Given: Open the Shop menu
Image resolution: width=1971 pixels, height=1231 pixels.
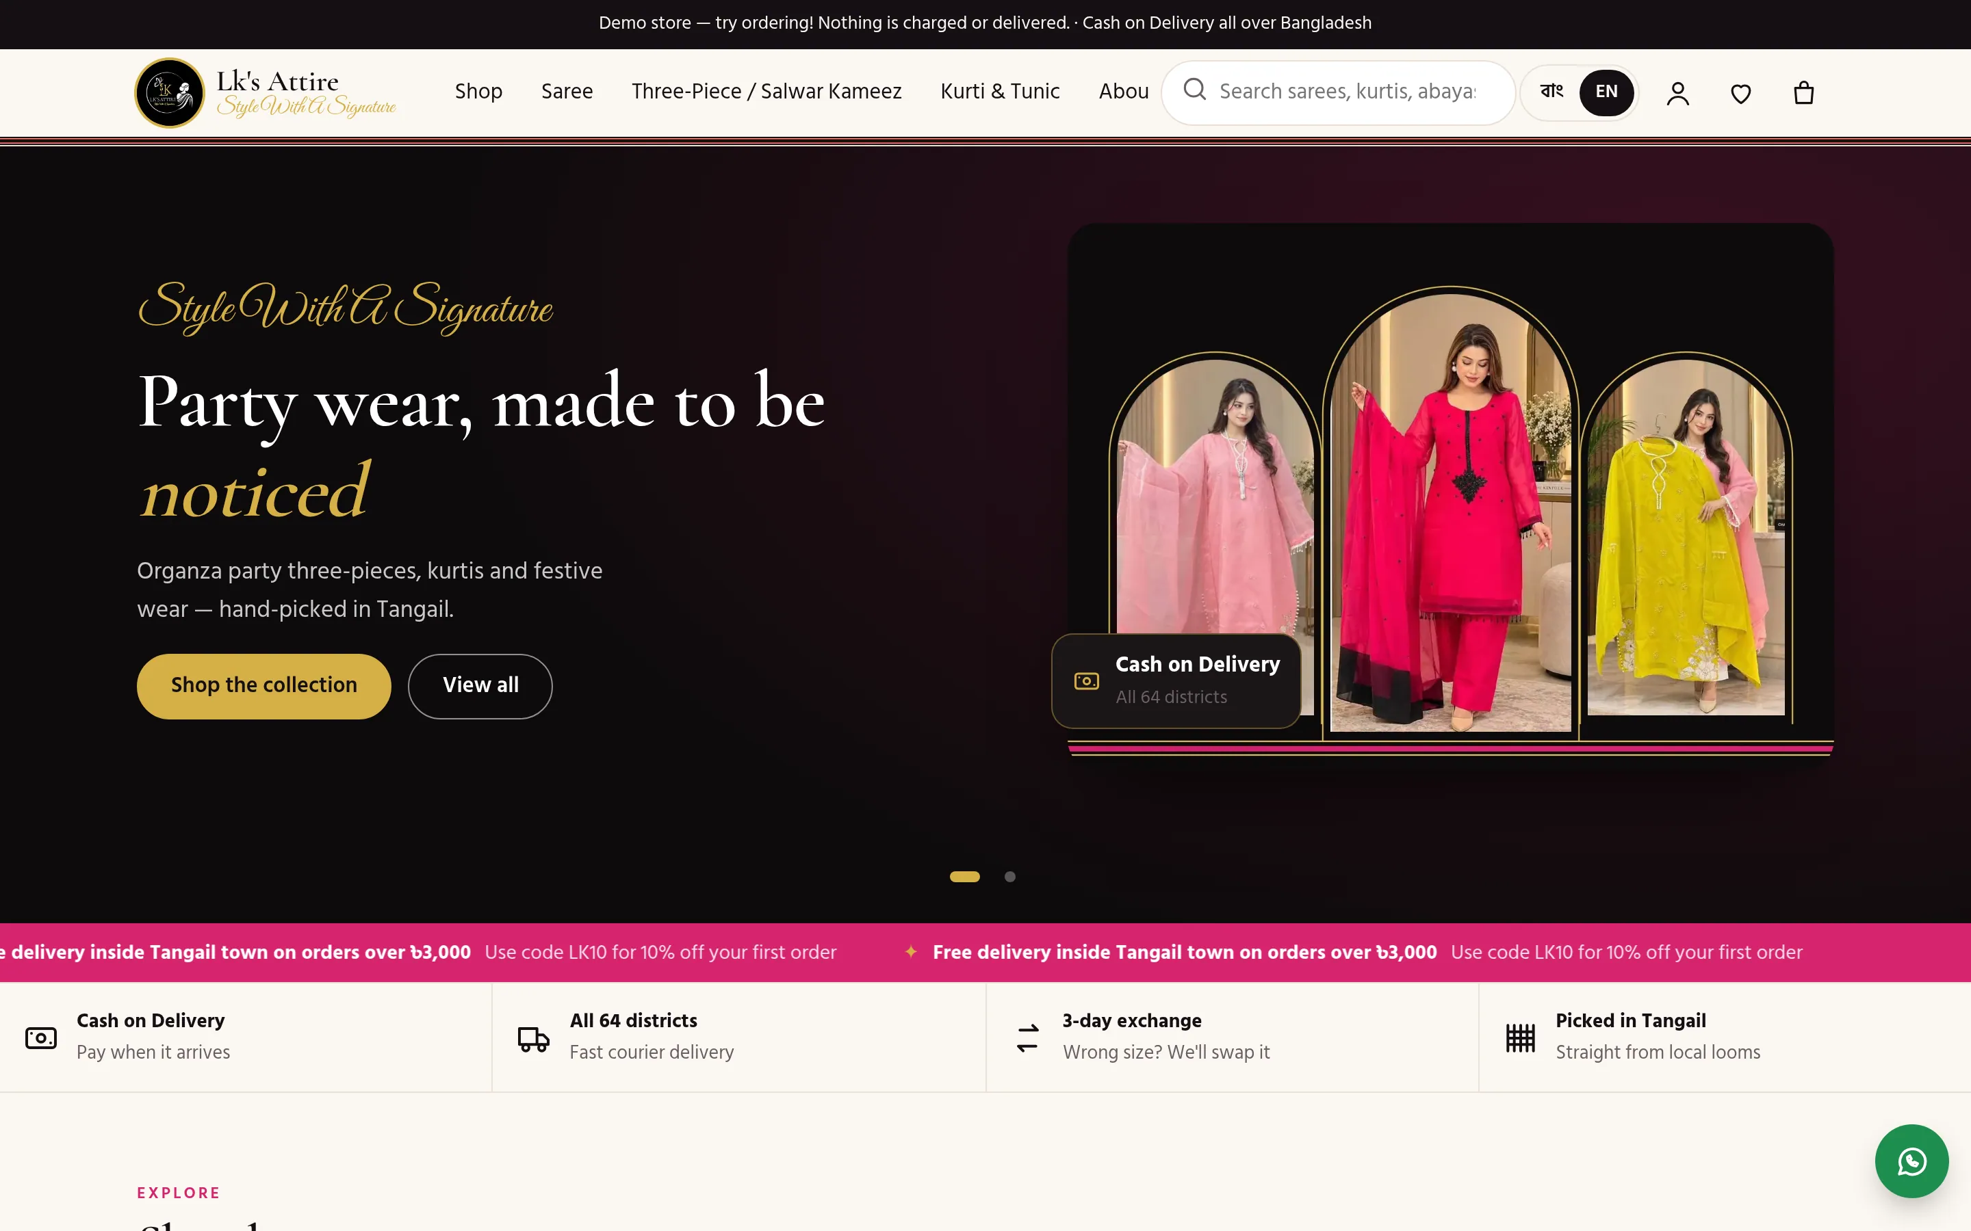Looking at the screenshot, I should pos(478,91).
